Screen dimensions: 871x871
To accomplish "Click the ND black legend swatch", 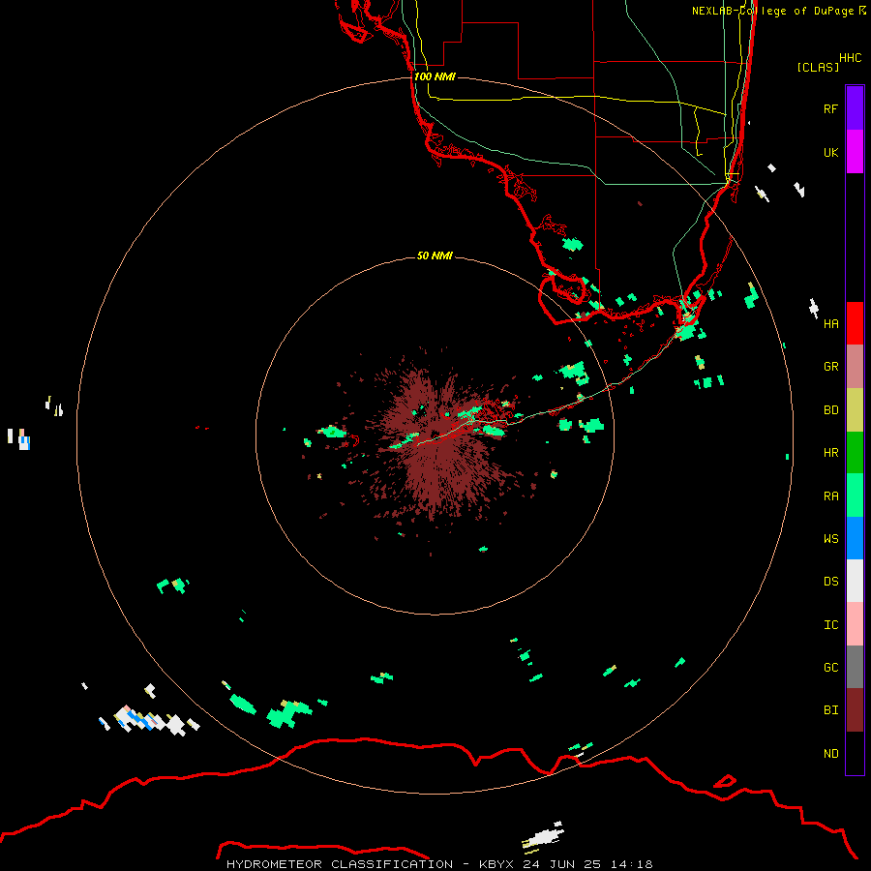I will click(x=855, y=753).
